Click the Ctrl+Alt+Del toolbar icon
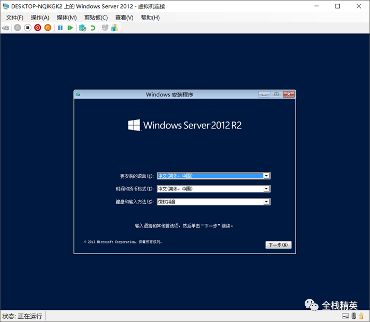370x322 pixels. [x=6, y=28]
